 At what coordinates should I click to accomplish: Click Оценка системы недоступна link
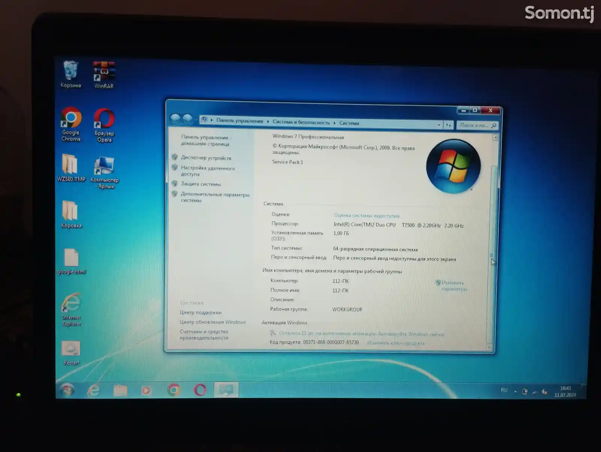(367, 216)
